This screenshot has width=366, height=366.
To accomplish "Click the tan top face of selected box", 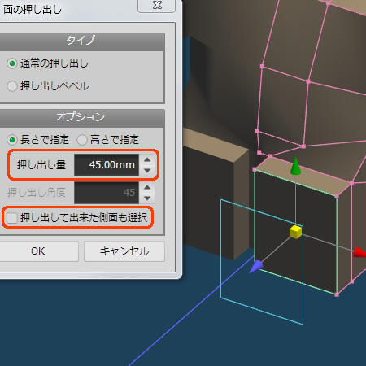I will (303, 176).
